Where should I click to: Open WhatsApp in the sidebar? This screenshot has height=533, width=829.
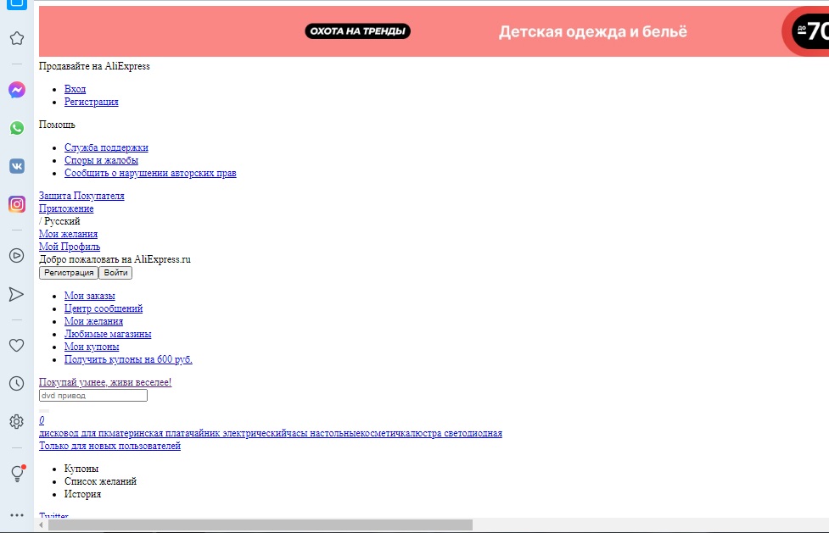click(17, 128)
